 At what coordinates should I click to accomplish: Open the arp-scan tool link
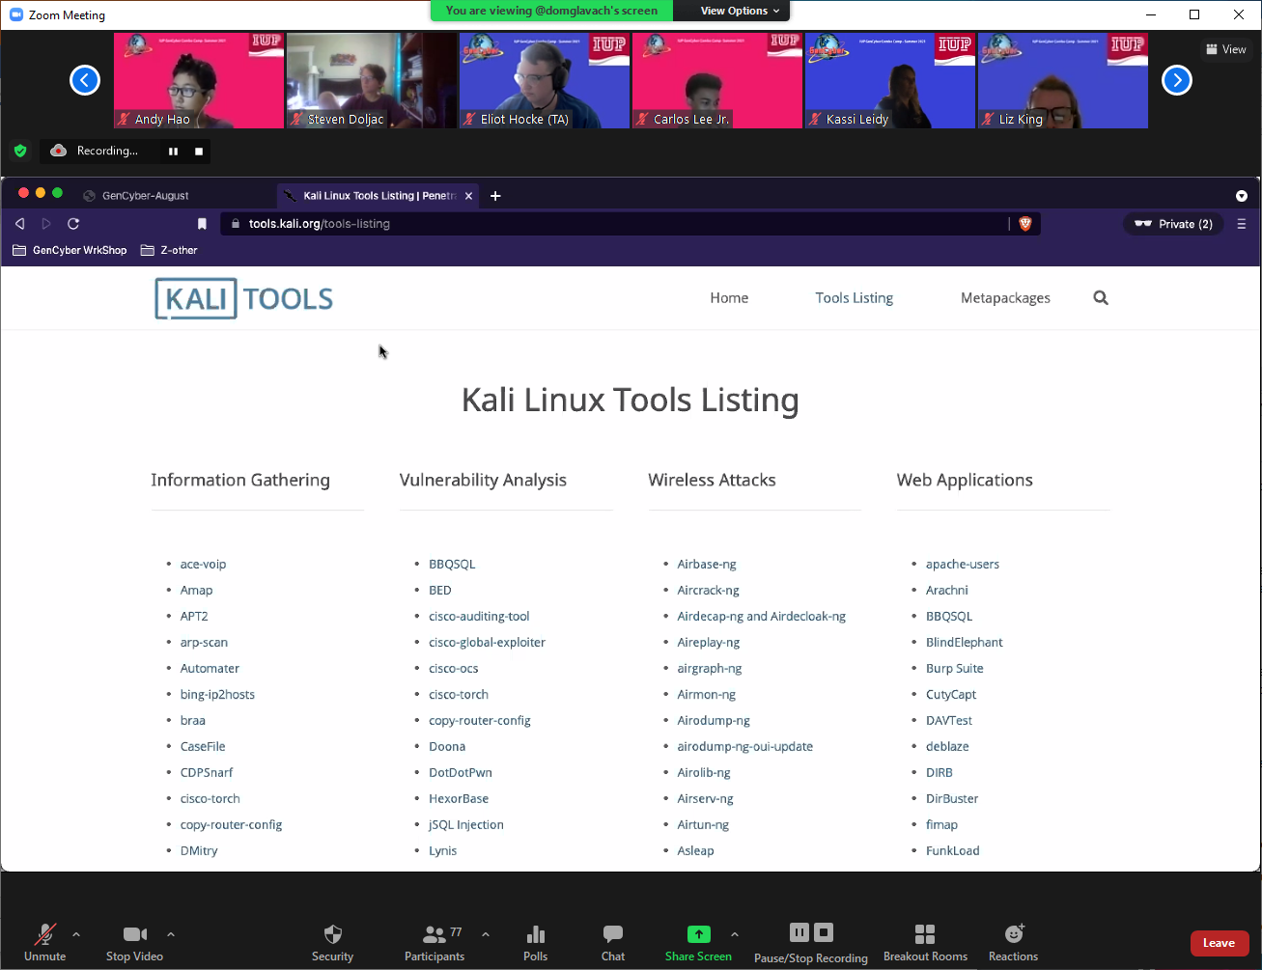coord(204,642)
